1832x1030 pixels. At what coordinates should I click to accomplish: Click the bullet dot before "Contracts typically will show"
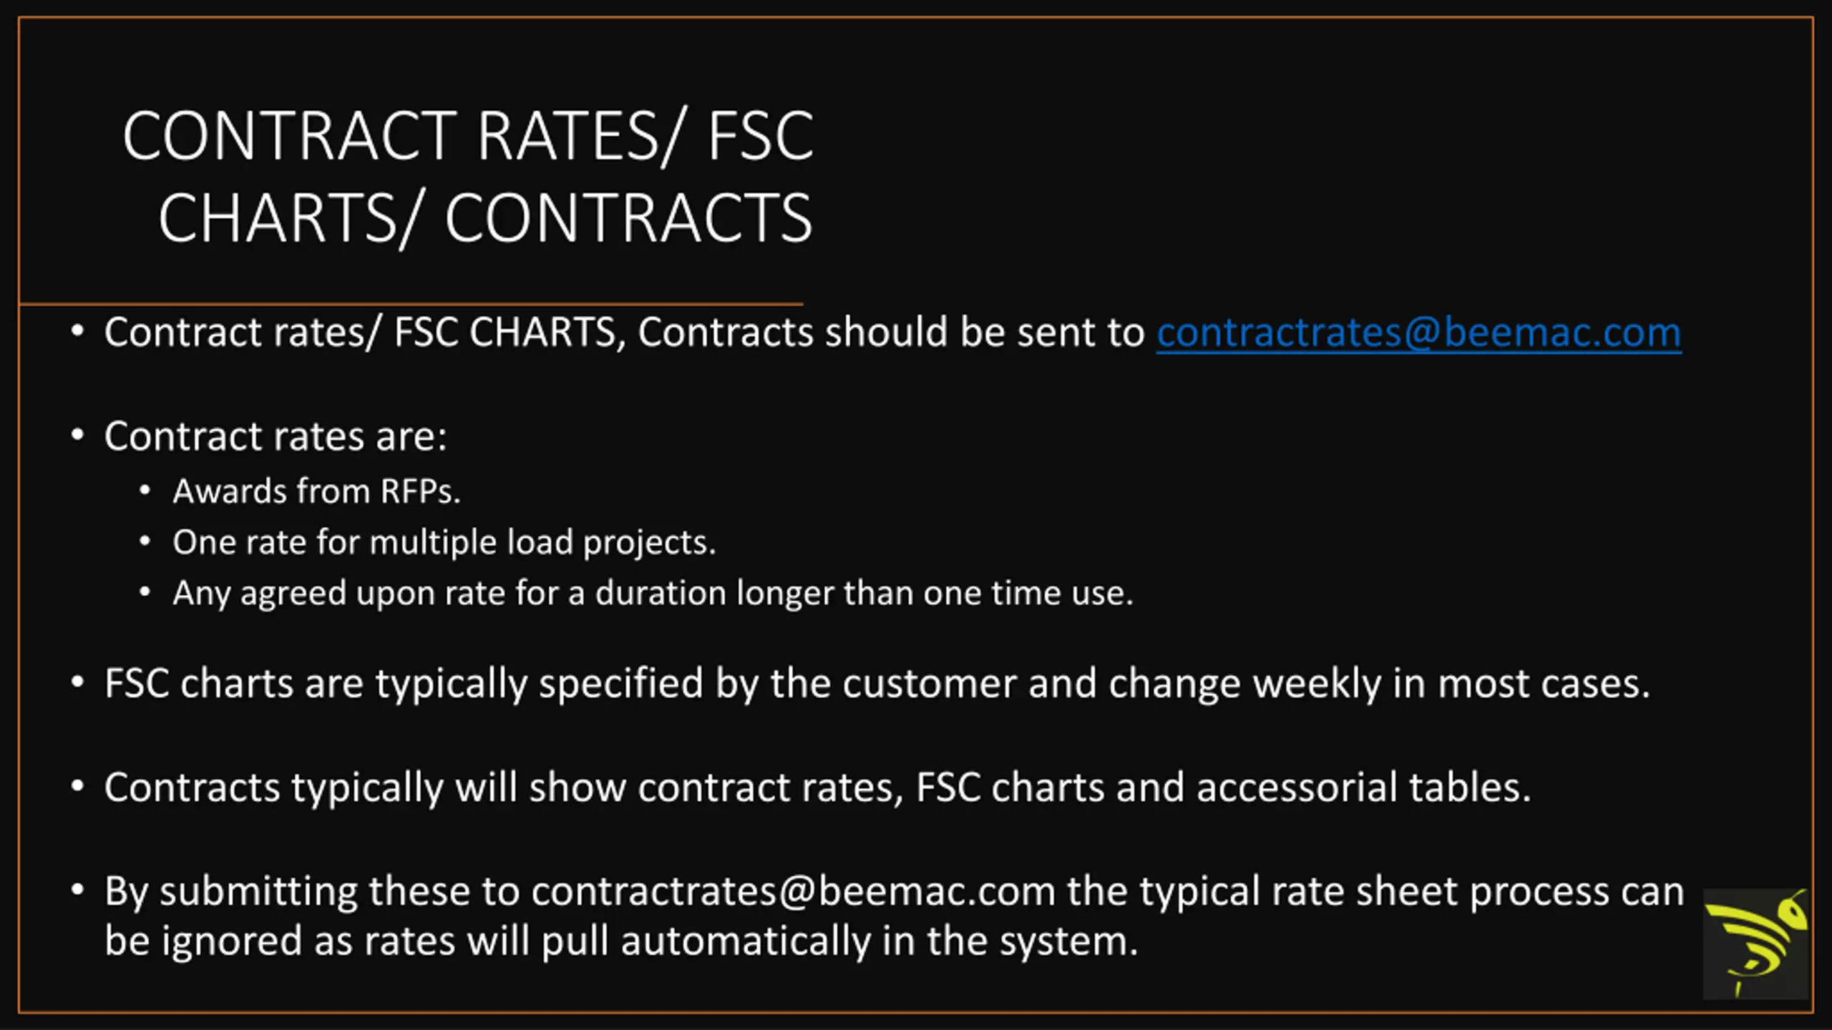[78, 786]
